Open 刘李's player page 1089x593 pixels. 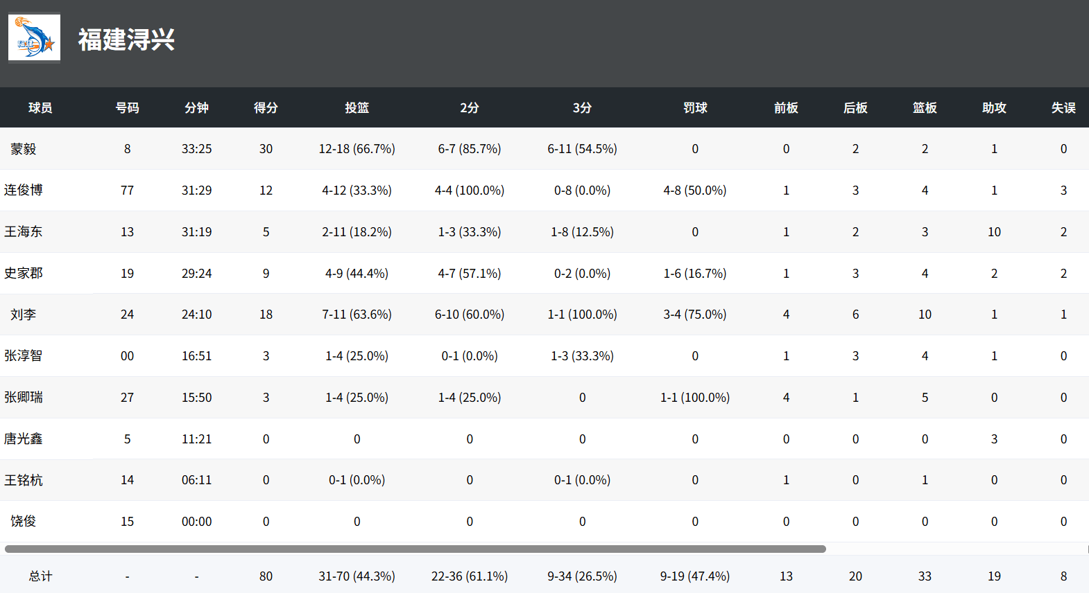point(24,315)
